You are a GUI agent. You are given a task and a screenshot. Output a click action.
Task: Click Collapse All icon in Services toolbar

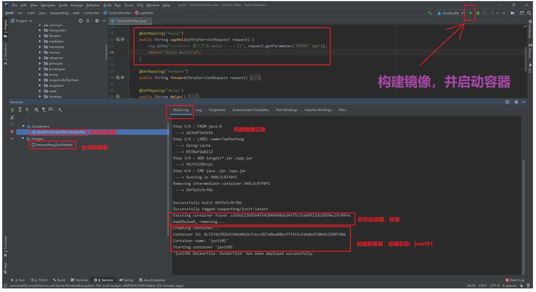point(27,110)
